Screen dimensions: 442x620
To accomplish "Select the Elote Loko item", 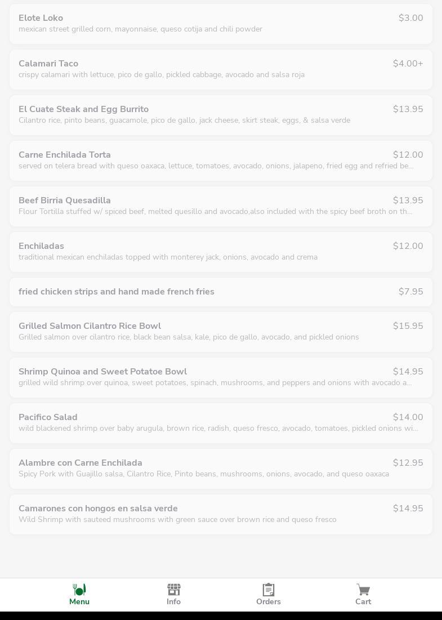I will point(221,24).
